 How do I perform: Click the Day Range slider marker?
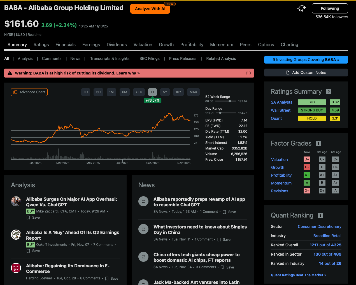[220, 113]
